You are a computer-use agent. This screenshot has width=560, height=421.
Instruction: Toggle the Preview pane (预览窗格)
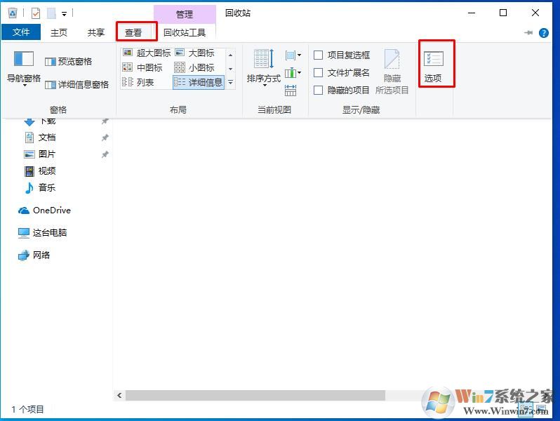69,62
